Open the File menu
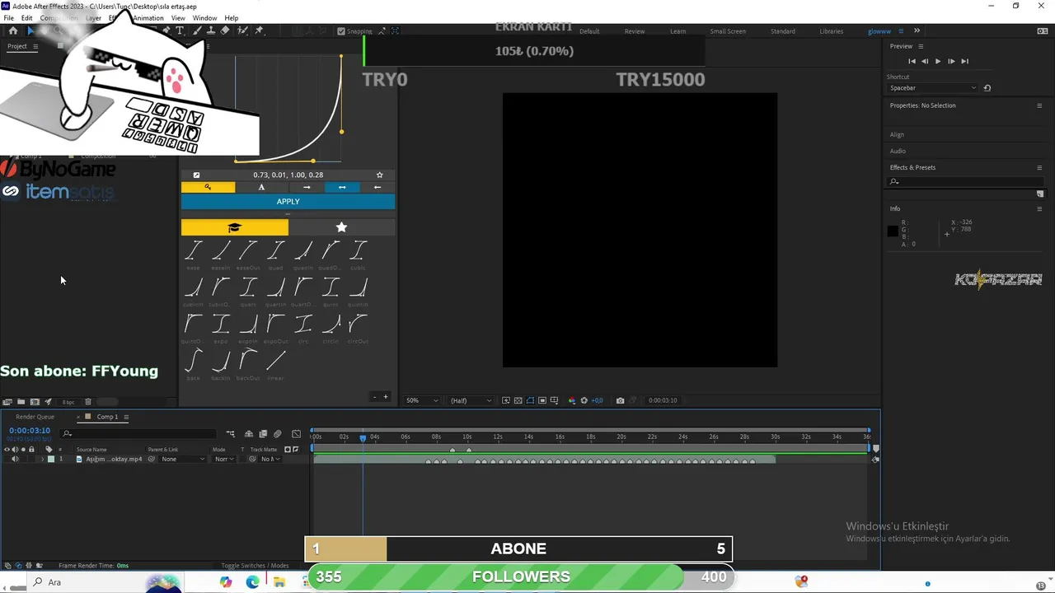Image resolution: width=1055 pixels, height=593 pixels. pos(8,18)
